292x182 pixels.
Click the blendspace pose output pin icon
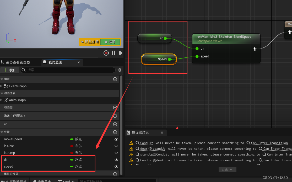[255, 49]
